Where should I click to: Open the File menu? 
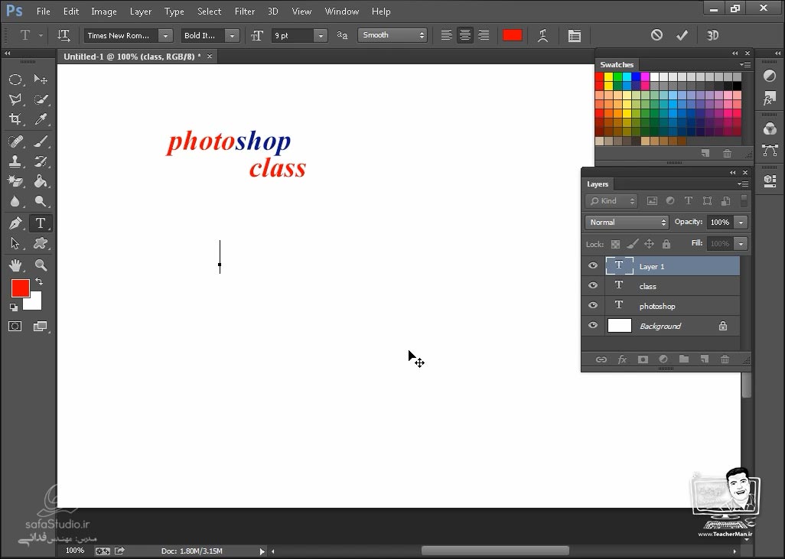coord(43,11)
